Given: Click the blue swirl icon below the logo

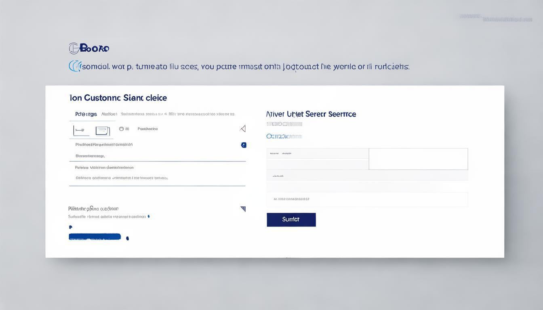Looking at the screenshot, I should pyautogui.click(x=74, y=66).
